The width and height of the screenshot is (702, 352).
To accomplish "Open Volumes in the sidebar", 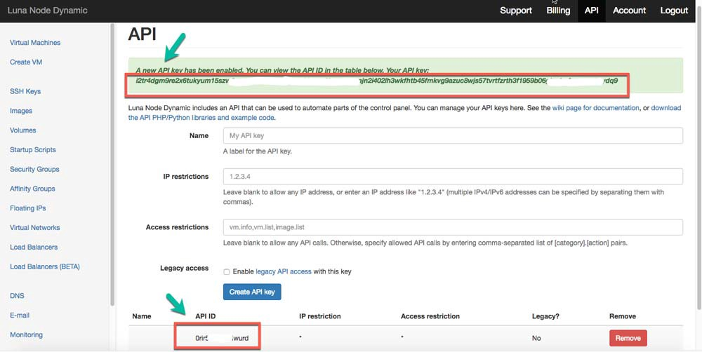I will (23, 130).
